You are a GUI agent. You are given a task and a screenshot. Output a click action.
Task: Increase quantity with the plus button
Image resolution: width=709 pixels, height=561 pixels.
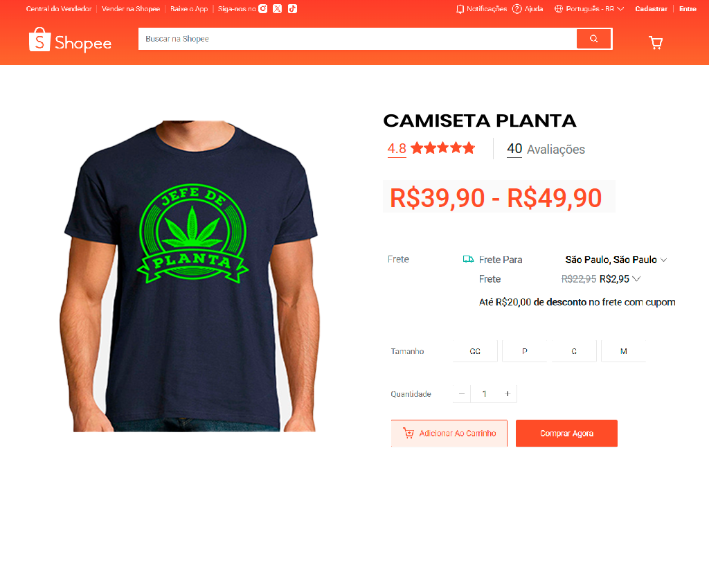pos(508,394)
